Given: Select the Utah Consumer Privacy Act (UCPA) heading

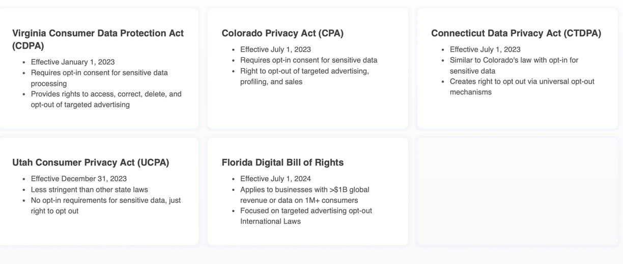Looking at the screenshot, I should click(91, 162).
